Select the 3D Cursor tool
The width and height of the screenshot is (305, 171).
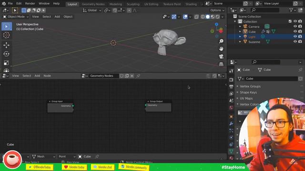(x=6, y=35)
